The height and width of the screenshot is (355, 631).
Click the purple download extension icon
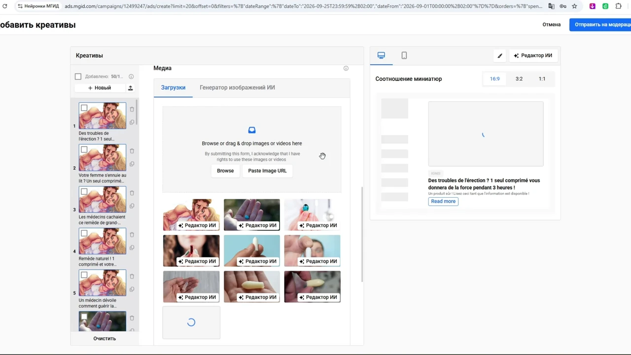pos(593,6)
